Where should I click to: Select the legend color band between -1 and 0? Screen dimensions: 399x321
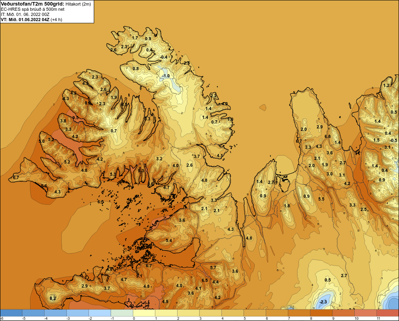(122, 313)
